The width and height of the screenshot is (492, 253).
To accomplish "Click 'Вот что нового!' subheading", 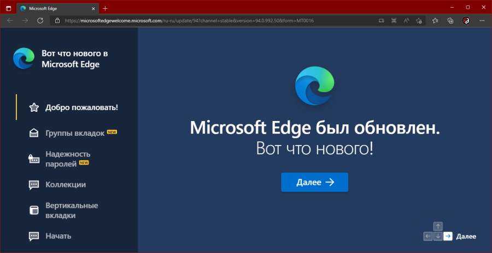I will coord(315,149).
